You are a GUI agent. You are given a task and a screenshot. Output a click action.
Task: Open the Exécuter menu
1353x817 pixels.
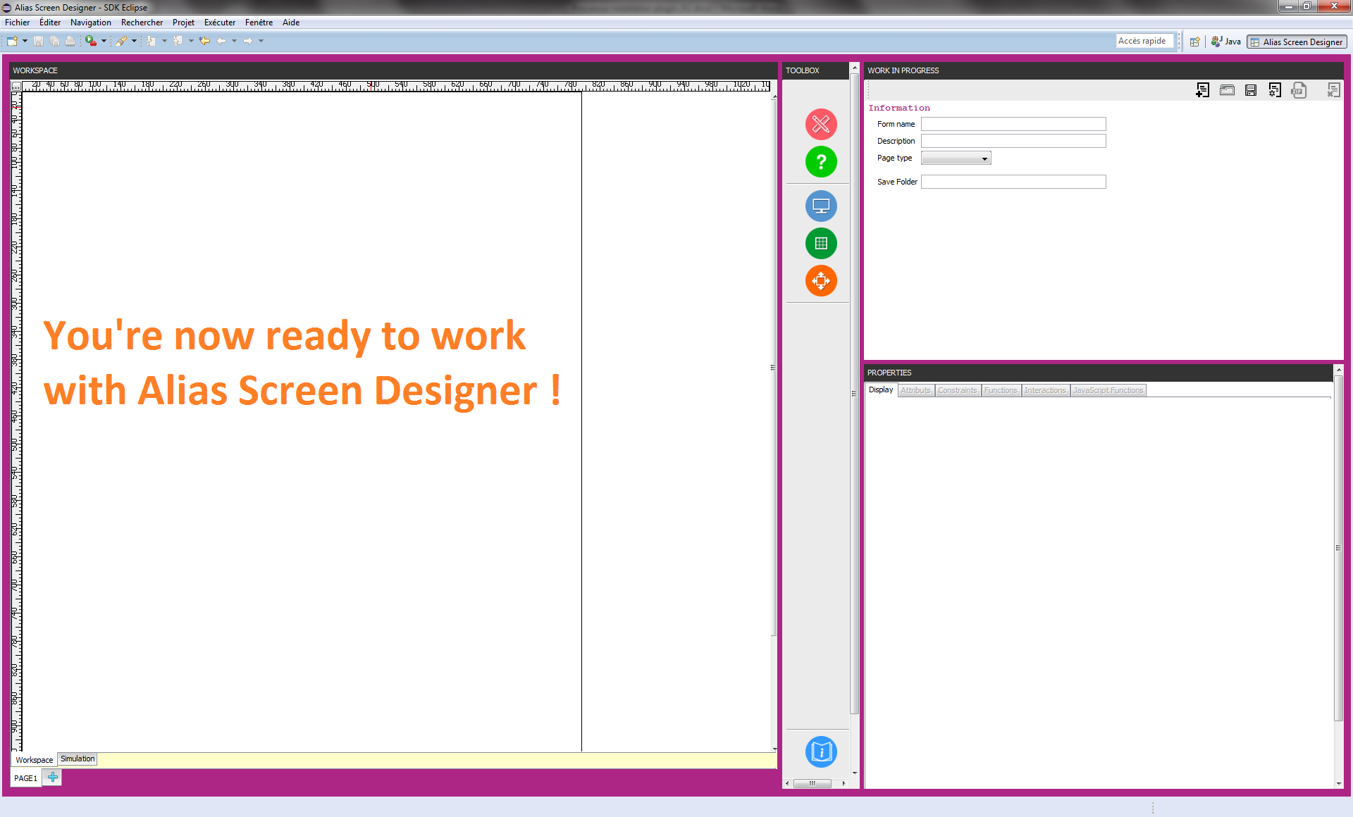[220, 23]
